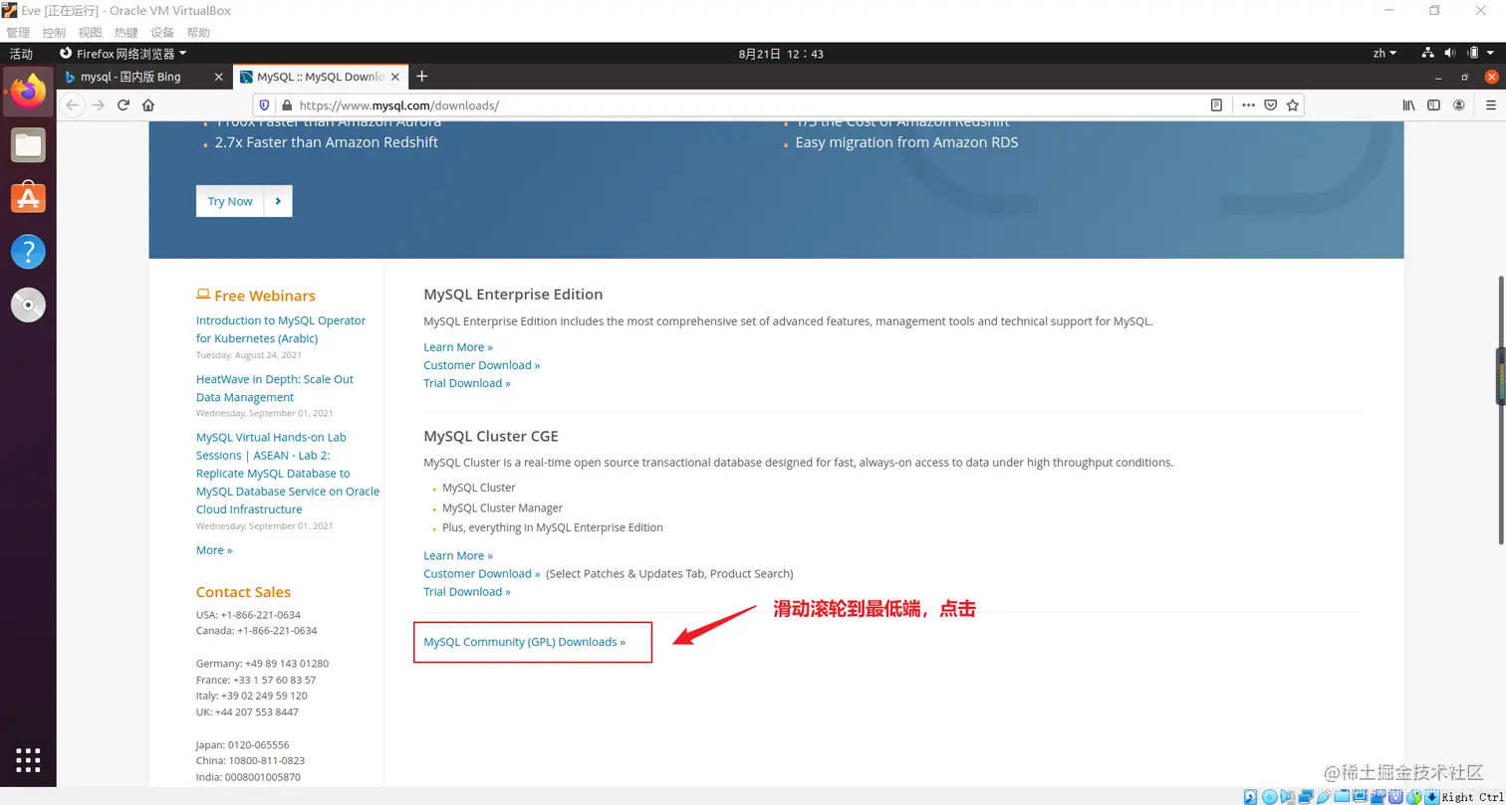The image size is (1506, 805).
Task: Click the VirtualBox USB devices indicator
Action: click(1324, 796)
